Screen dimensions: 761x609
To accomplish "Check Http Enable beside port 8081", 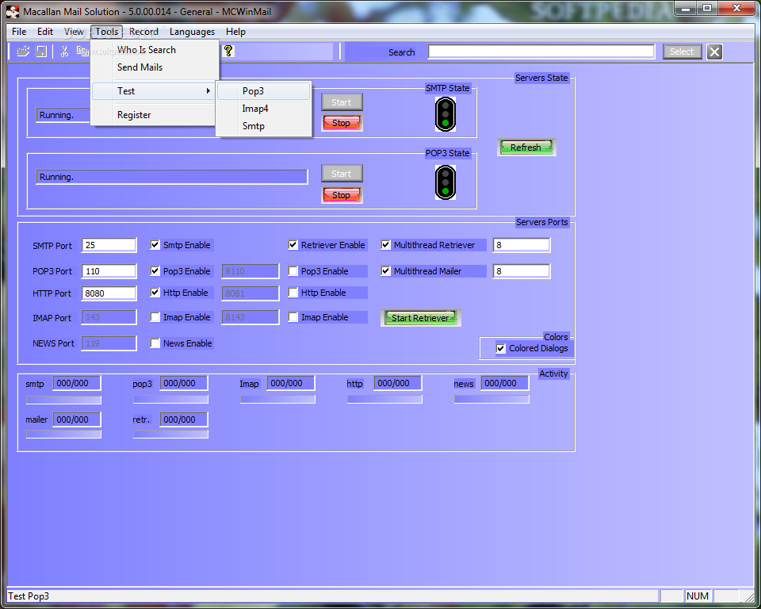I will pyautogui.click(x=293, y=293).
